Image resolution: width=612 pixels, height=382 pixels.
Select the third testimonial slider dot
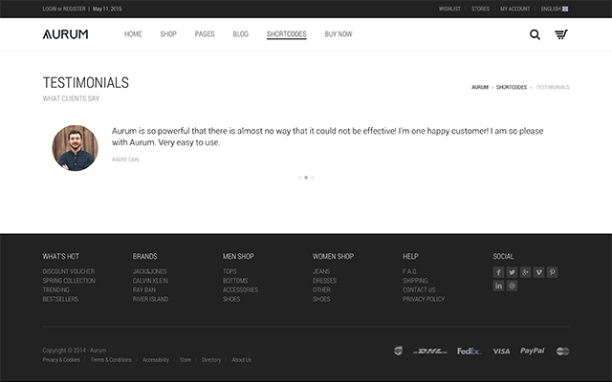313,177
